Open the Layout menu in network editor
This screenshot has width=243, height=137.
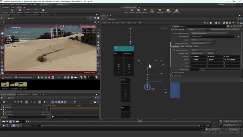tap(129, 23)
